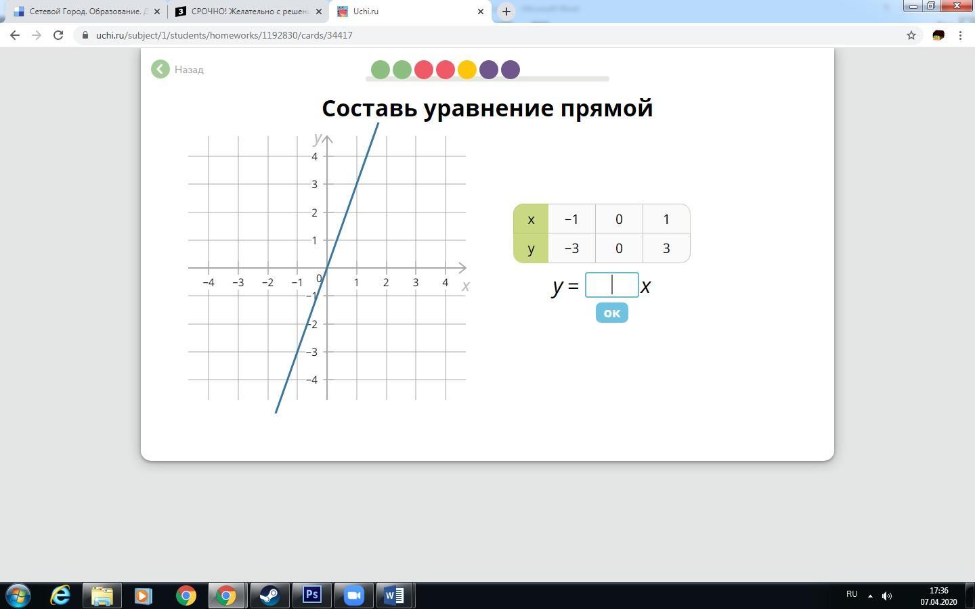The image size is (975, 609).
Task: Open the Chrome profile avatar
Action: point(938,35)
